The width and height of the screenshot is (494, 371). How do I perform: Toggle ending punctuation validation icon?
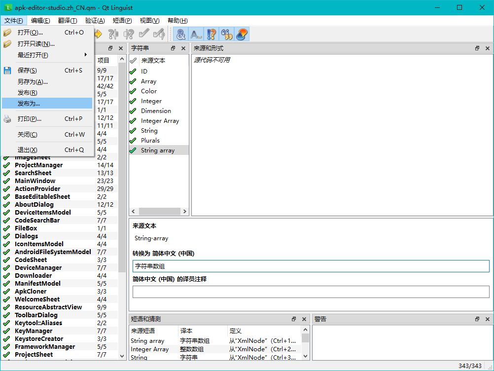[212, 34]
